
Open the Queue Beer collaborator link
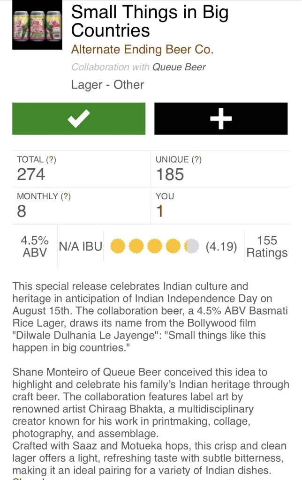click(x=179, y=67)
